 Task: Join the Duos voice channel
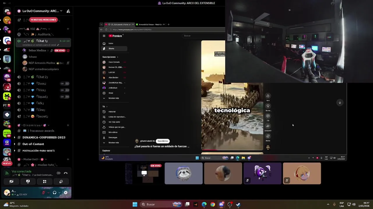click(x=44, y=84)
